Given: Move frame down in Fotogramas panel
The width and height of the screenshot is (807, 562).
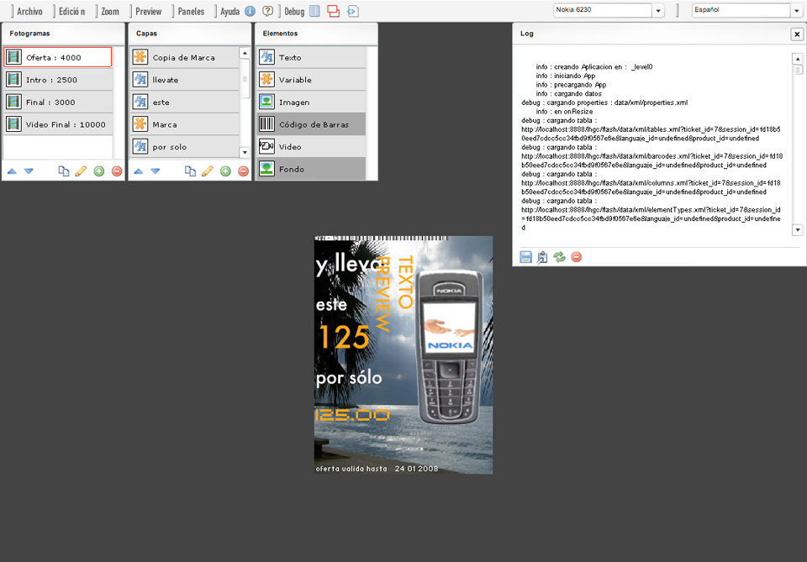Looking at the screenshot, I should (29, 171).
